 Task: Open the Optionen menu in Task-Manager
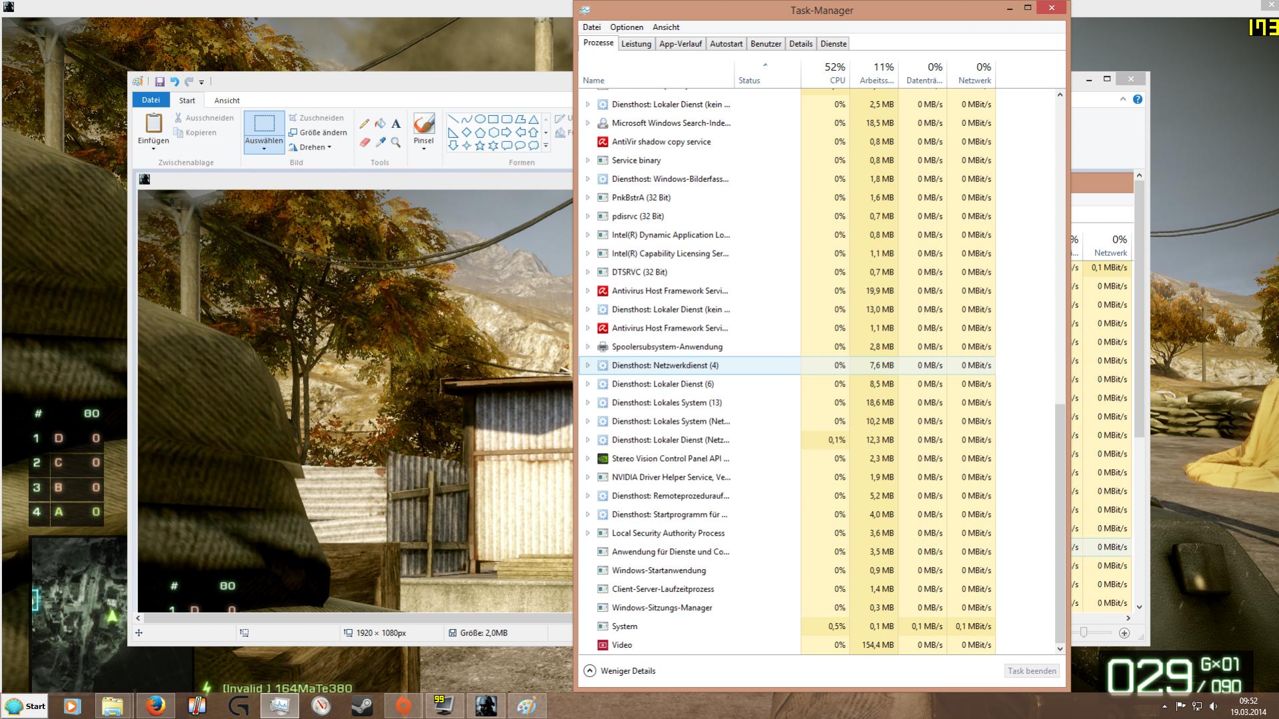click(627, 27)
